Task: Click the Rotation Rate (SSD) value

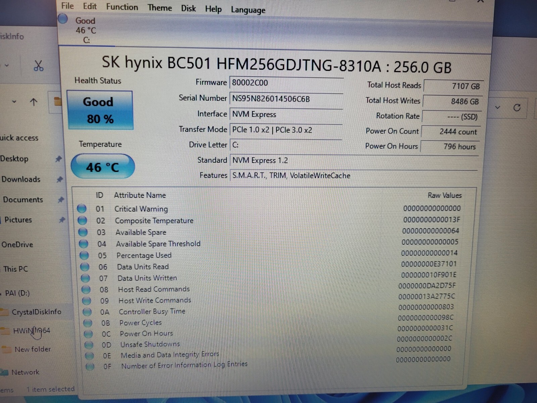Action: [x=451, y=117]
